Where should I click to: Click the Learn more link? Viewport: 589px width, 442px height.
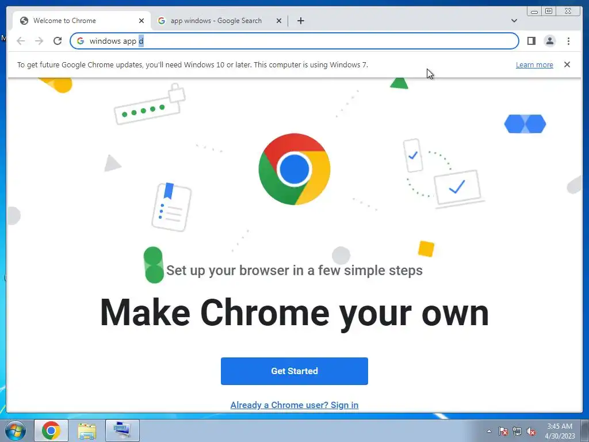534,64
